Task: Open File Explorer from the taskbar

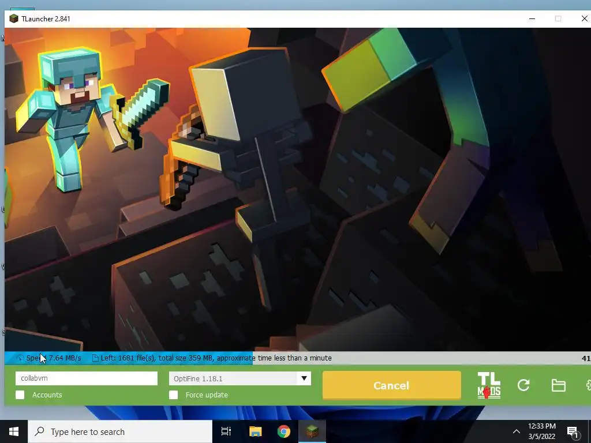Action: 255,431
